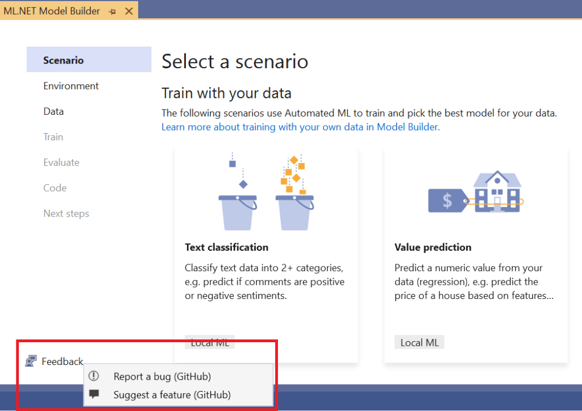Click the Local ML tag on Value prediction
The width and height of the screenshot is (582, 411).
(x=419, y=342)
